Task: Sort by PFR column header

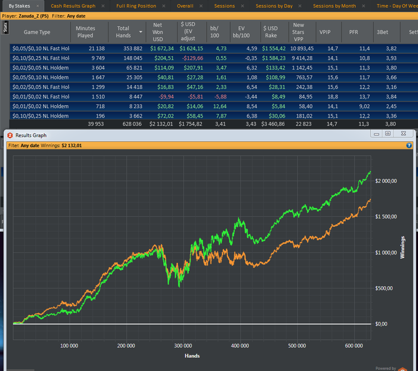Action: click(354, 32)
